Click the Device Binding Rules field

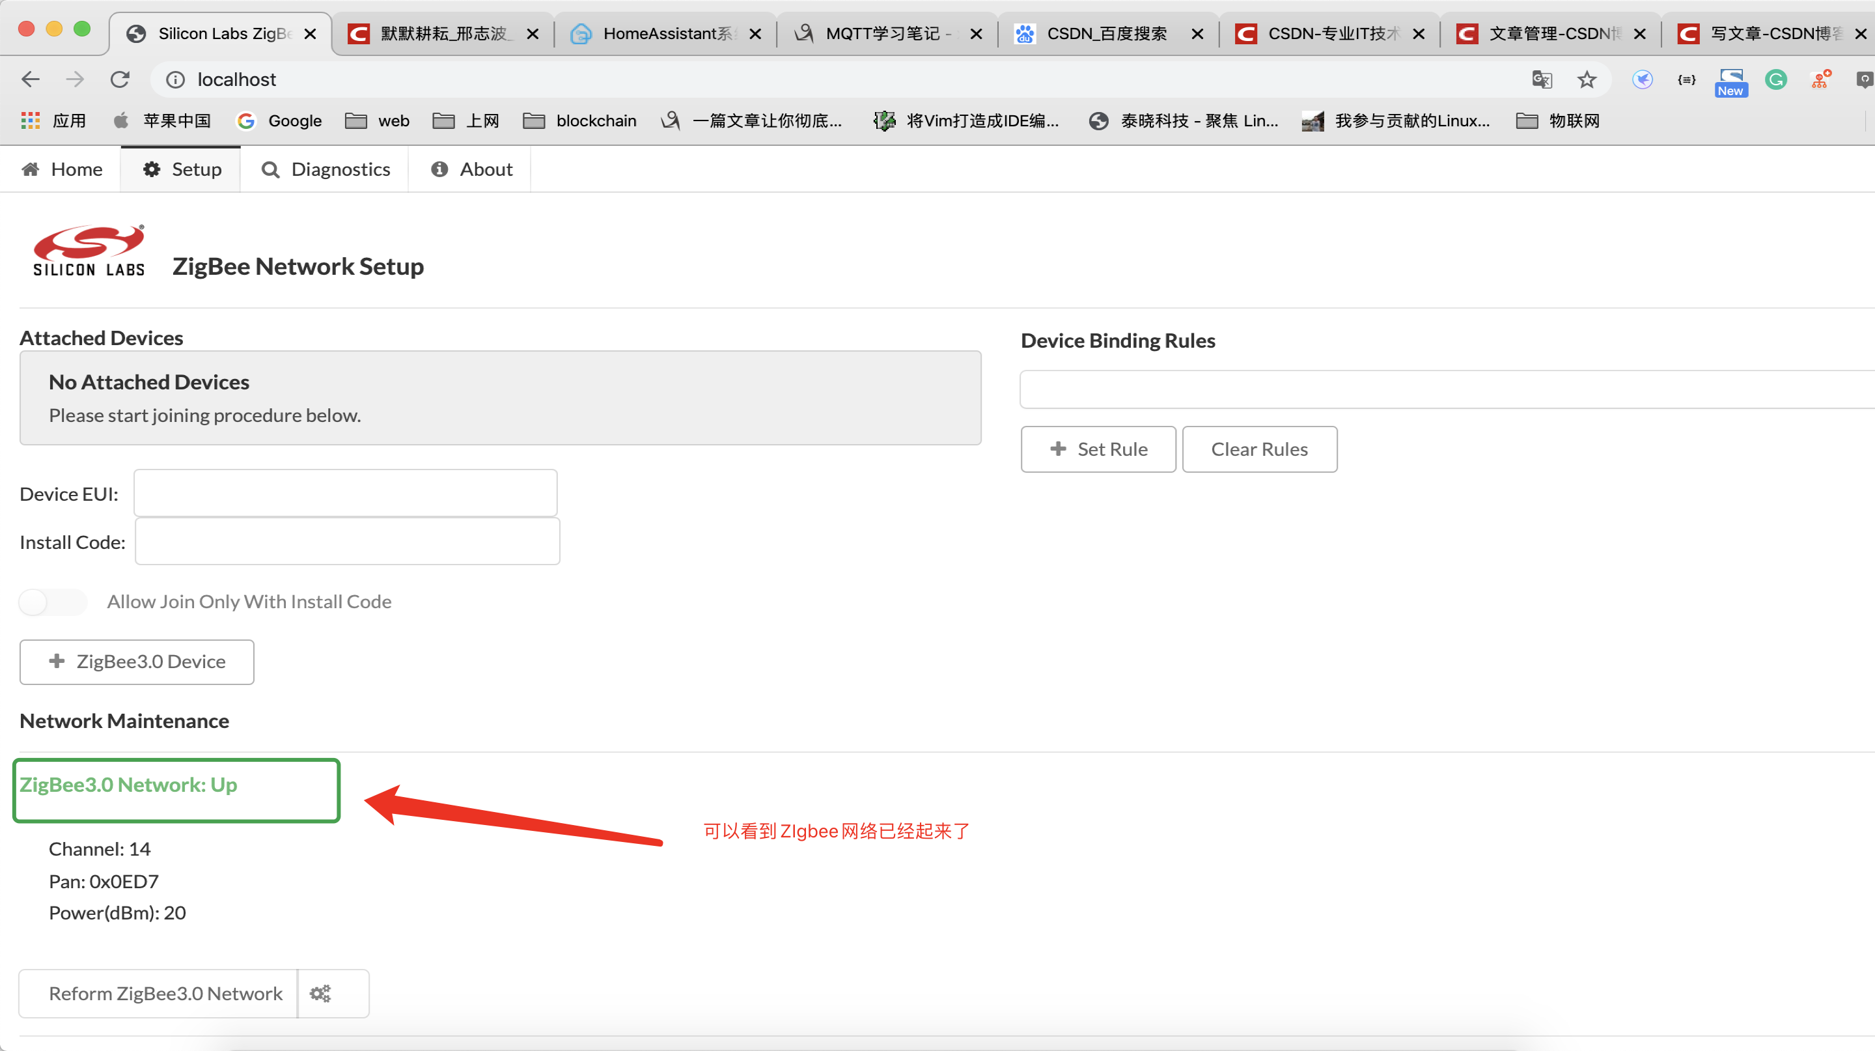tap(1447, 389)
